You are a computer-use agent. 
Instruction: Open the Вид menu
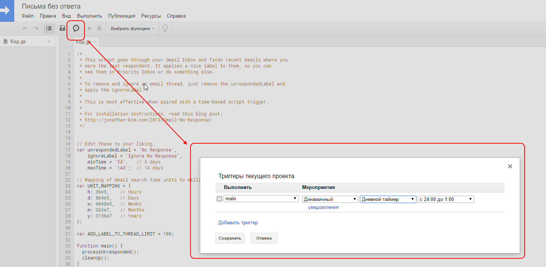click(x=67, y=16)
